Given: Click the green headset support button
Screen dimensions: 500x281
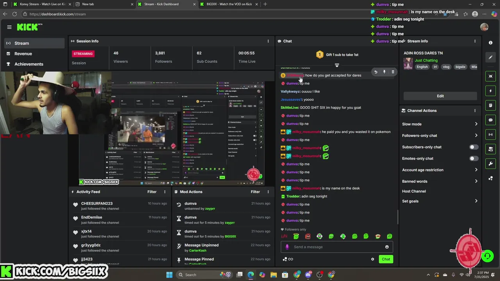Looking at the screenshot, I should (487, 256).
